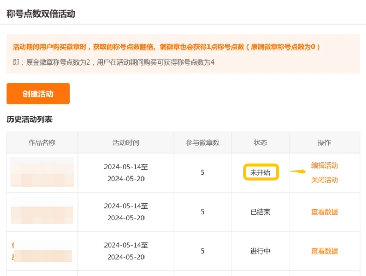The width and height of the screenshot is (366, 276).
Task: Click the 作品名称 column header
Action: click(42, 143)
